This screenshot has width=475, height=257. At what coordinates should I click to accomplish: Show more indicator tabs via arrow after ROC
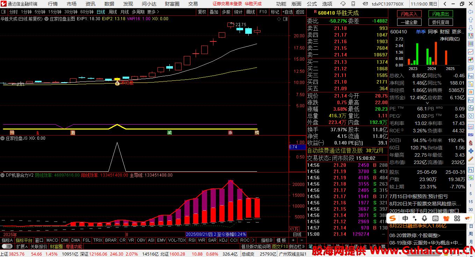[x=253, y=240]
